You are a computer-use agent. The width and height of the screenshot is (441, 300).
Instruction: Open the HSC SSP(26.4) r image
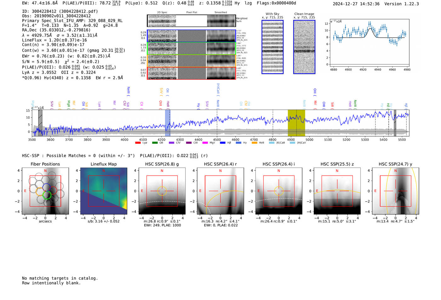tap(220, 191)
